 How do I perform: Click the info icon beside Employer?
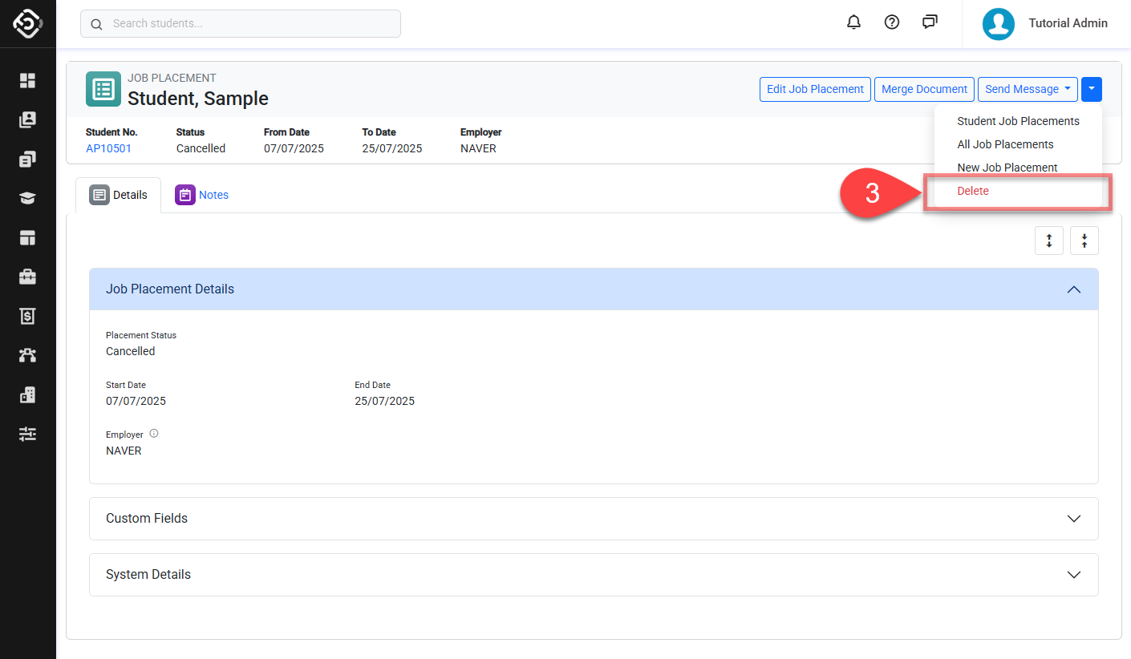(x=154, y=434)
